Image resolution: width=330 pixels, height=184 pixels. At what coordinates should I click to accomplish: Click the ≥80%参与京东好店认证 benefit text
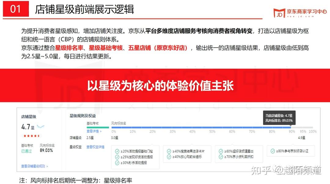click(292, 151)
